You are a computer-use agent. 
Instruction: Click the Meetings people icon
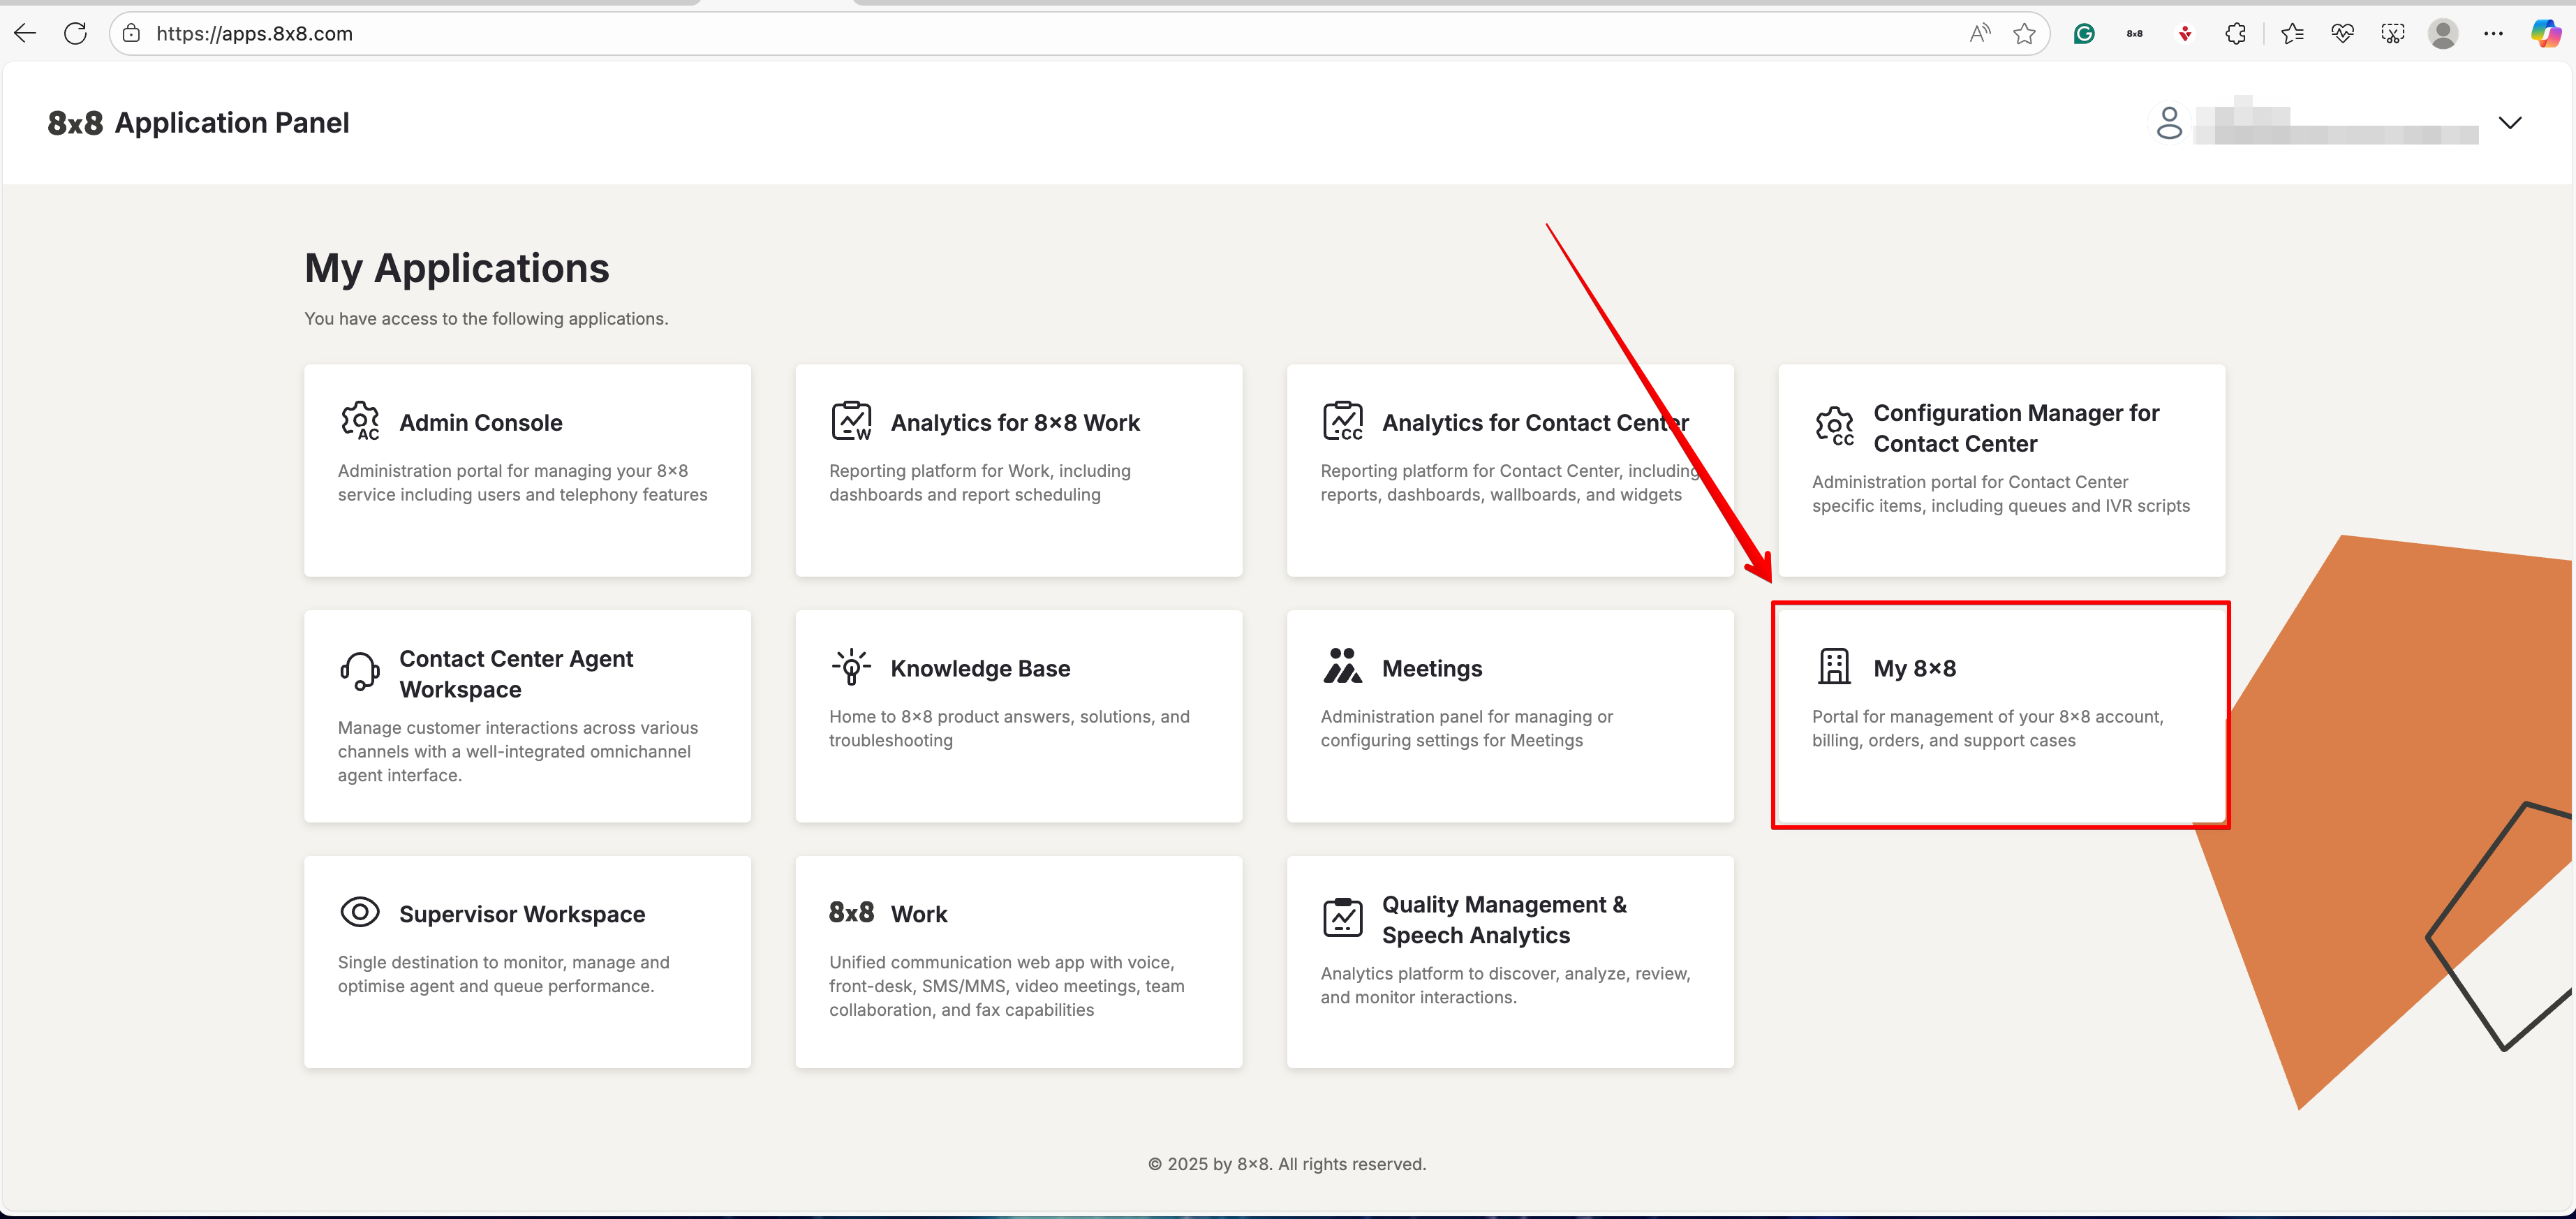coord(1342,667)
